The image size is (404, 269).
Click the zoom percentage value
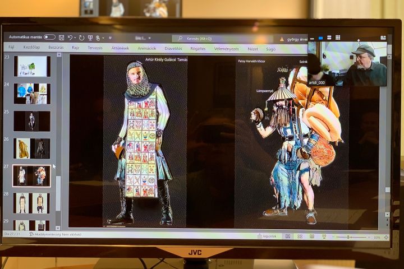point(377,238)
